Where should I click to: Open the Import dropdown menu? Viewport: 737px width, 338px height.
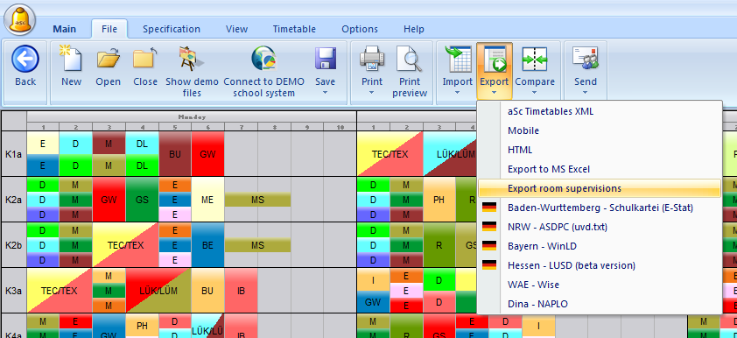(457, 72)
